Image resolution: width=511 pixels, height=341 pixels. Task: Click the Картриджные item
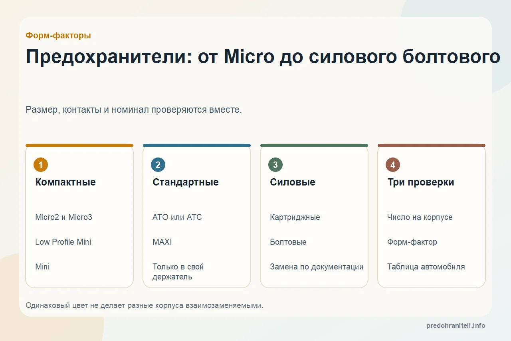[295, 217]
